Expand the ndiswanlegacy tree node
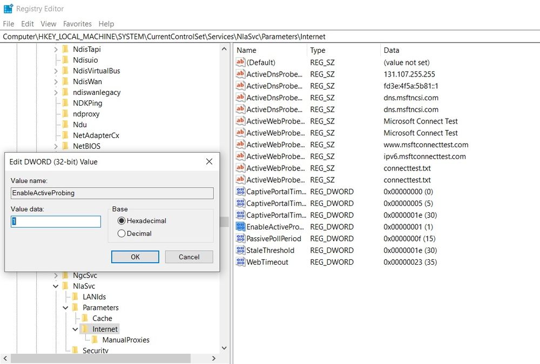Screen dimensions: 540x364 pos(56,92)
